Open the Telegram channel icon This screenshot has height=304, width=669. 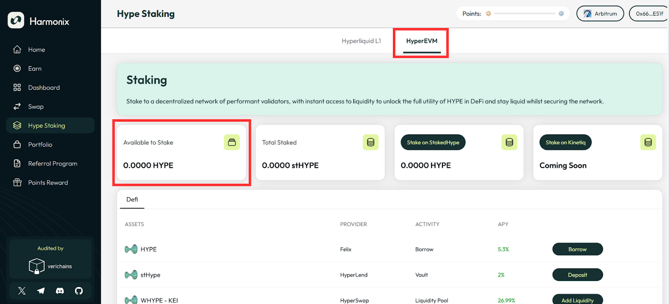pyautogui.click(x=41, y=291)
